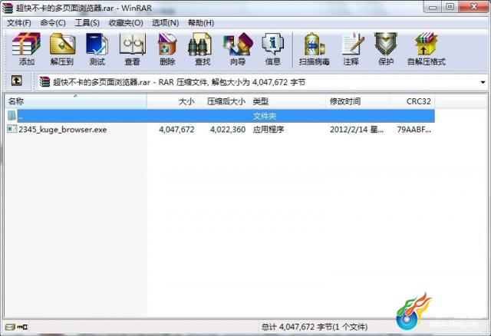This screenshot has height=336, width=491.
Task: Open the 注释 (Comment) tool
Action: [x=351, y=49]
